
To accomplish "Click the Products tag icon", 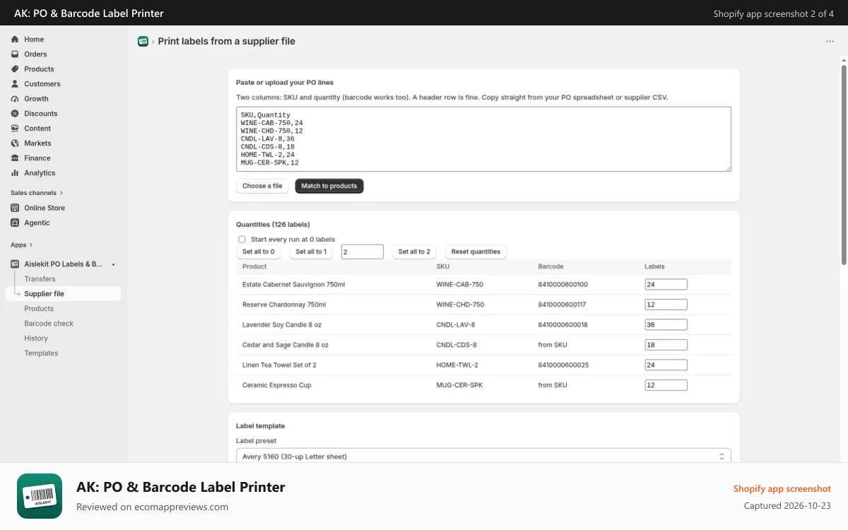I will coord(15,69).
